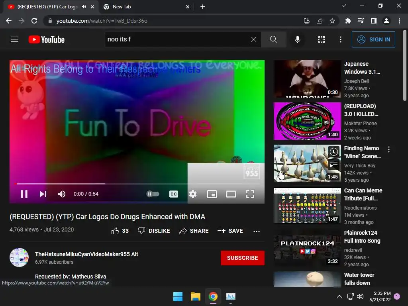Save the video to a playlist
Viewport: 408px width, 306px height.
coord(230,231)
